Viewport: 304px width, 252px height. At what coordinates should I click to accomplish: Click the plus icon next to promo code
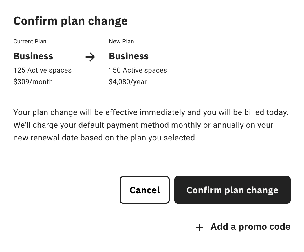click(x=199, y=227)
